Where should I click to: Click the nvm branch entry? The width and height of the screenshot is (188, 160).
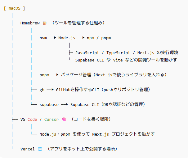coord(43,38)
